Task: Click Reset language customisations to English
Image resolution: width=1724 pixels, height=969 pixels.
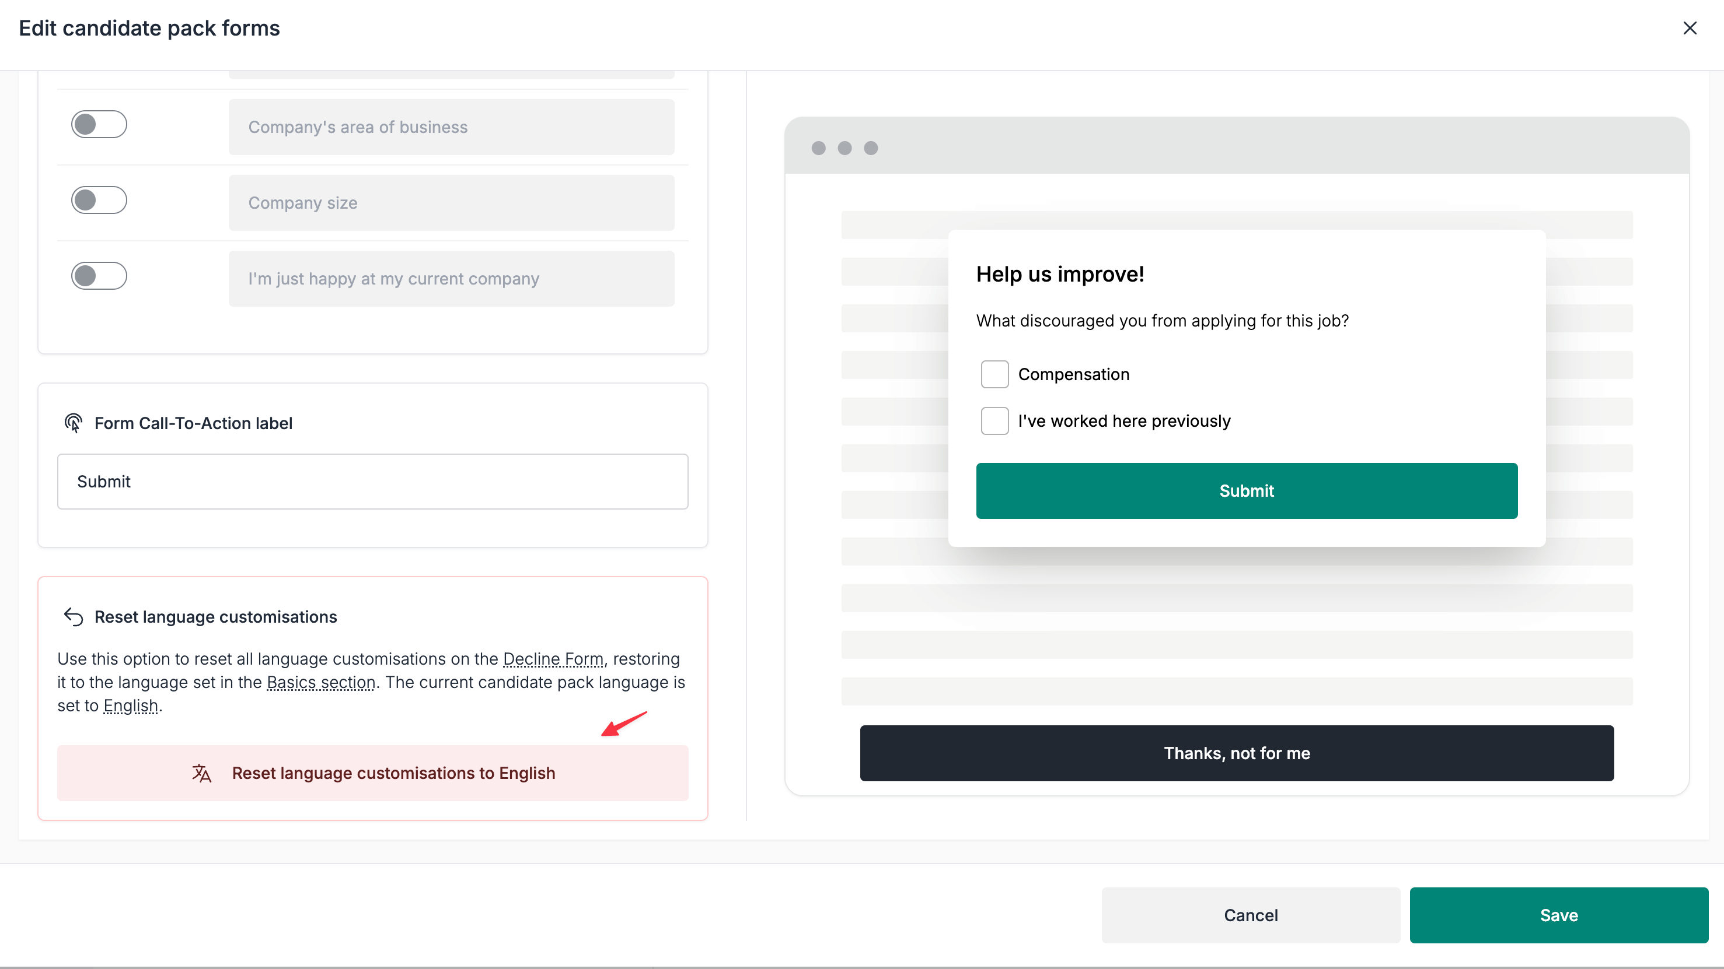Action: pos(393,773)
